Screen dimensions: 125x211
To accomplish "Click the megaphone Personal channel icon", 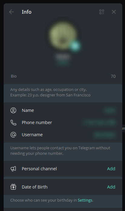I will (x=13, y=169).
